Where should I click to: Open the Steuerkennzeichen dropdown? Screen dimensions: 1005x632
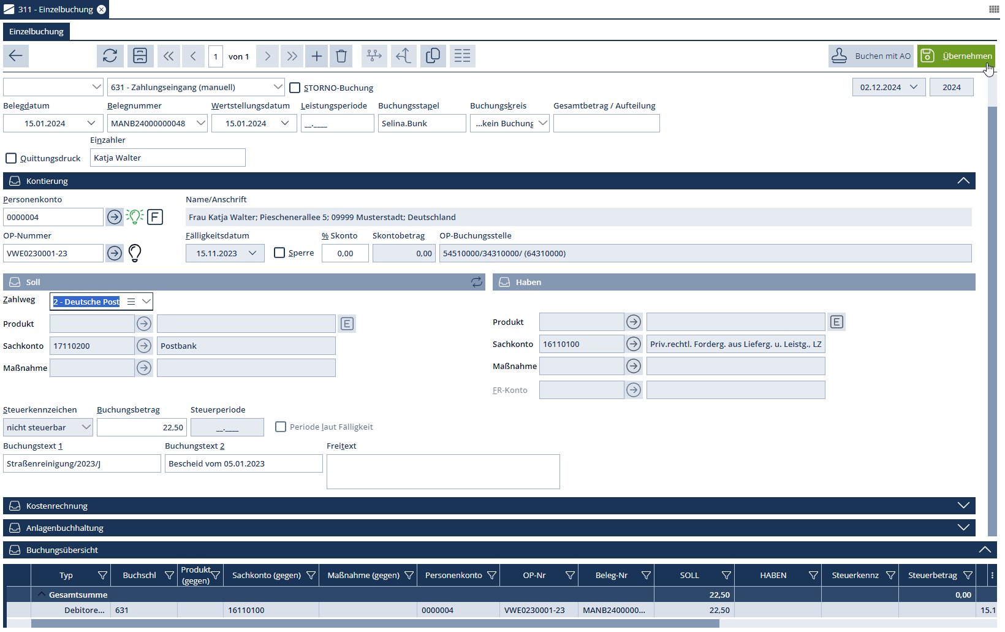86,427
